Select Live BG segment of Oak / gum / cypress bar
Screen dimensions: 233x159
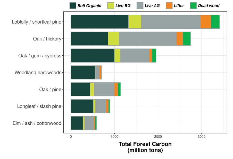pos(117,56)
